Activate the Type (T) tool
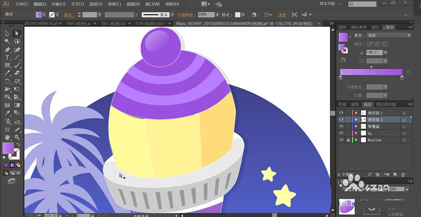The image size is (421, 217). 7,58
